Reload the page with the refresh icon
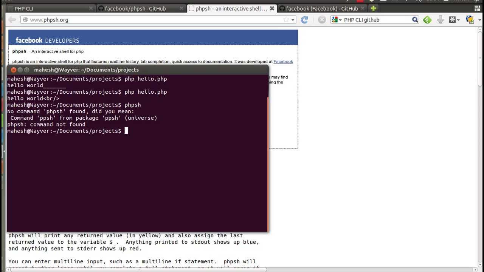This screenshot has height=272, width=484. 305,20
